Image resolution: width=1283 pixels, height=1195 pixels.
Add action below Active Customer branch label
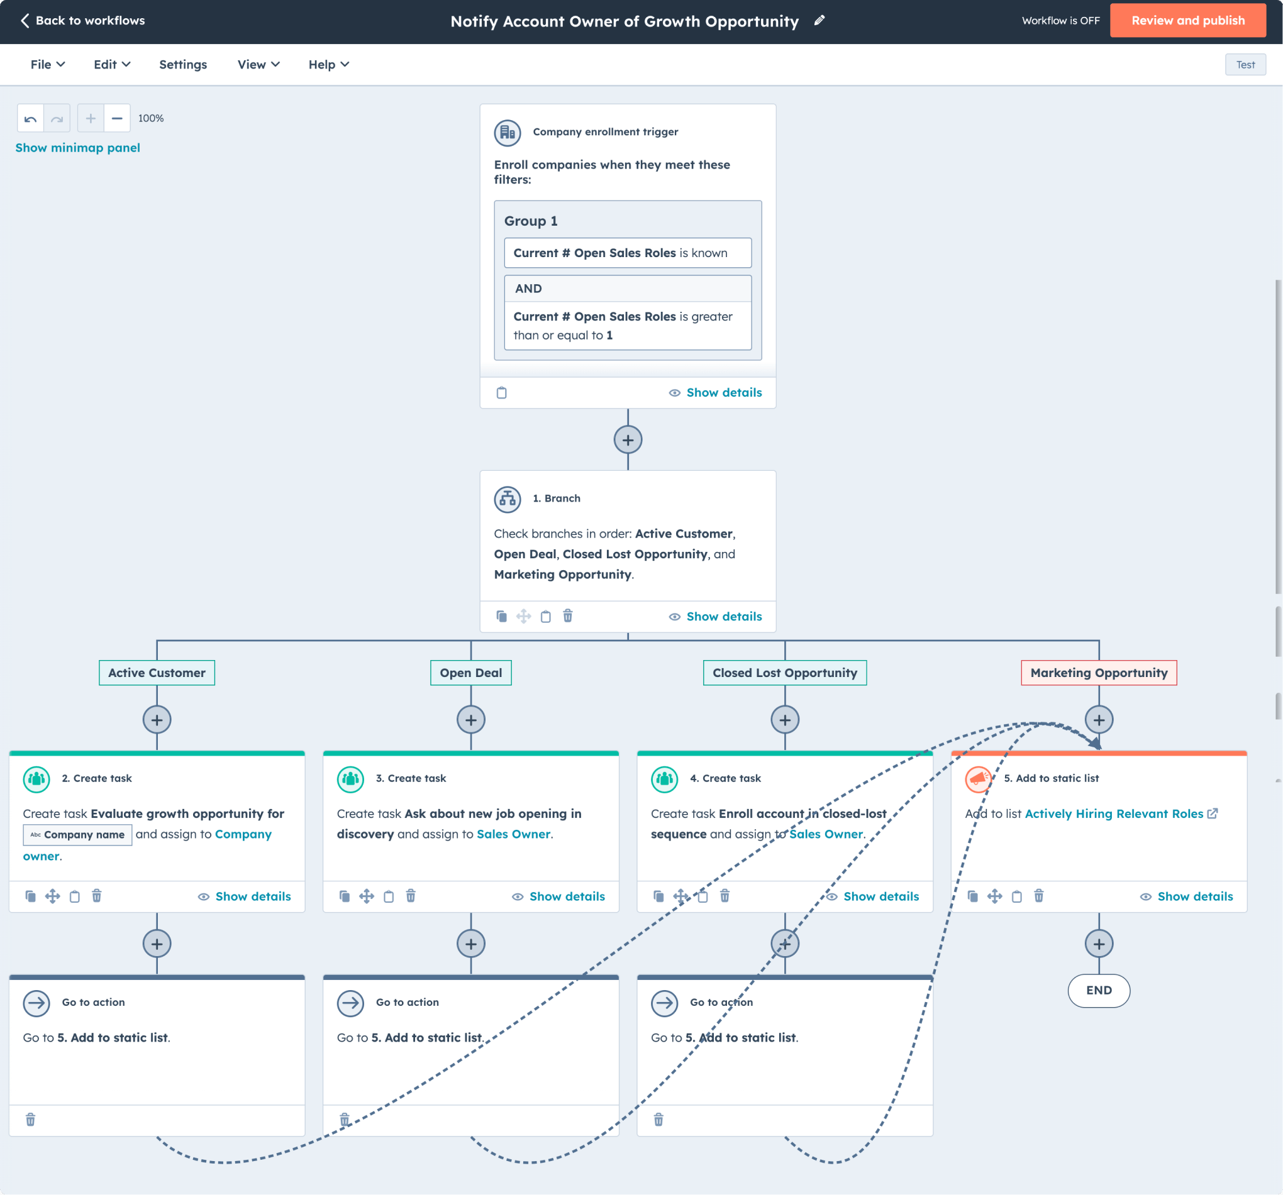[x=157, y=720]
